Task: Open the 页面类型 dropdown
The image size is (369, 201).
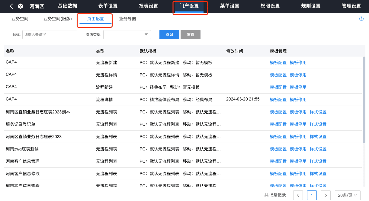Action: pyautogui.click(x=127, y=34)
